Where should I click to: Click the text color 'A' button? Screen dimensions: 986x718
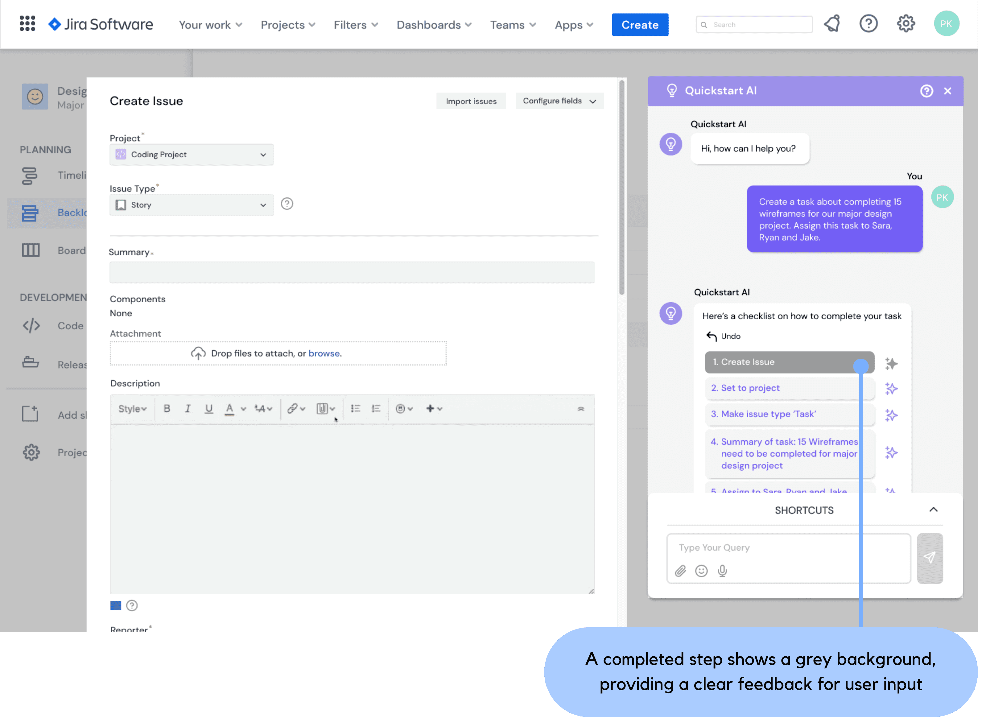tap(229, 409)
